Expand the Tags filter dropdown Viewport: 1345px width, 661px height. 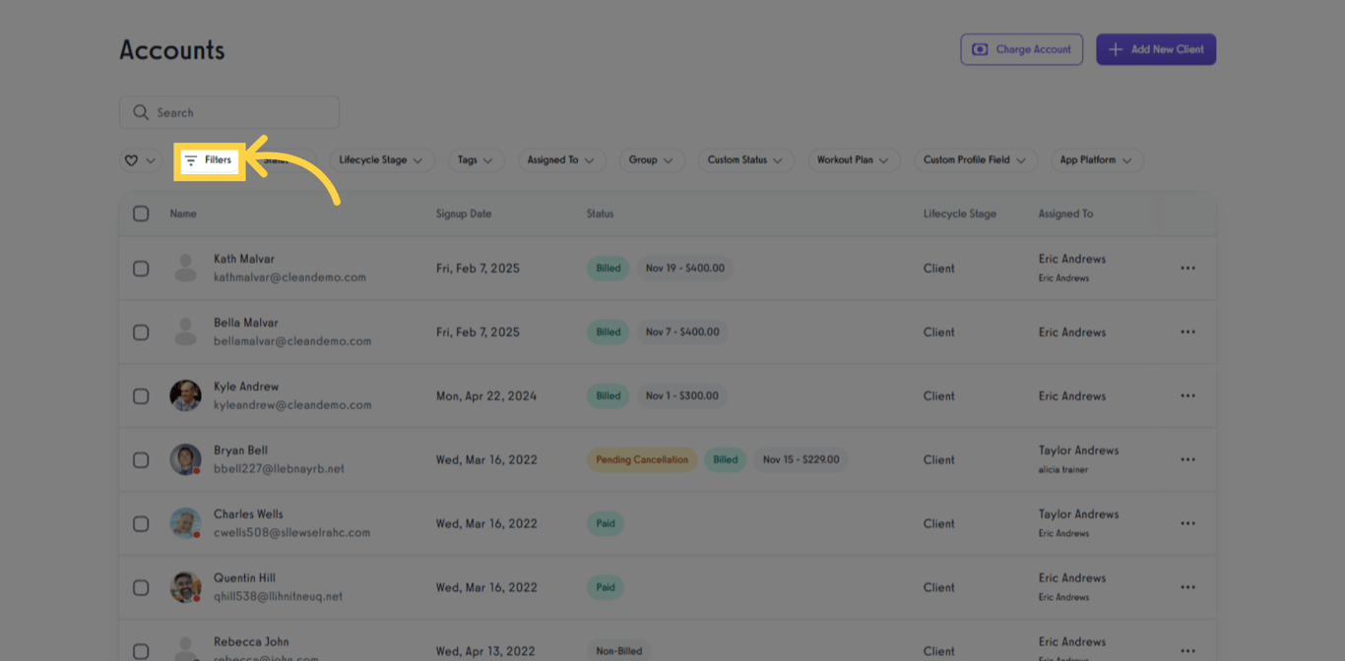[x=477, y=159]
